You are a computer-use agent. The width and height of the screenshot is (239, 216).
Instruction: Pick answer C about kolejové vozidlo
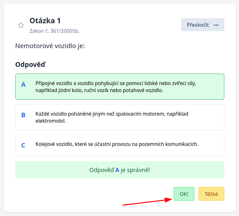(119, 145)
